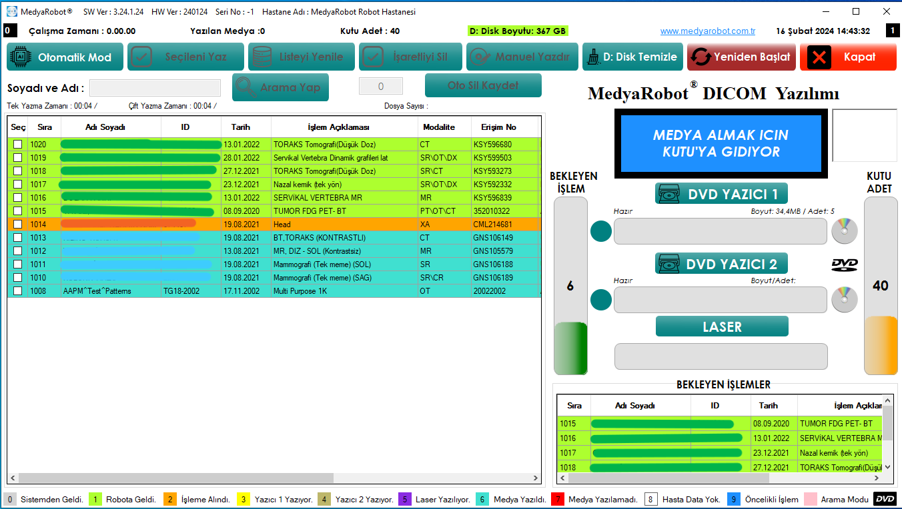Click the DVD logo under Kutu Adet
Screen dimensions: 902x509
point(844,264)
